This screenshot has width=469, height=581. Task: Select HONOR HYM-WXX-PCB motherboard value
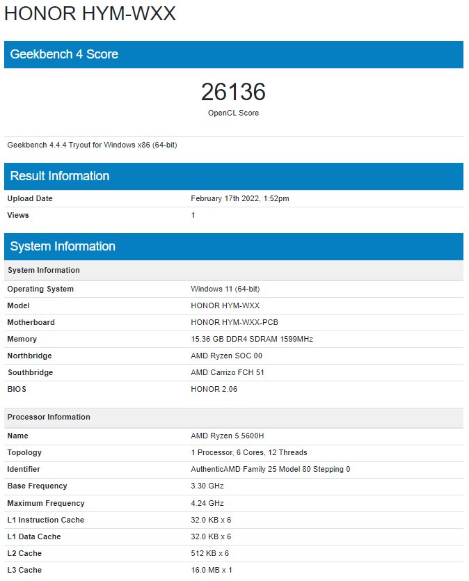pos(234,322)
